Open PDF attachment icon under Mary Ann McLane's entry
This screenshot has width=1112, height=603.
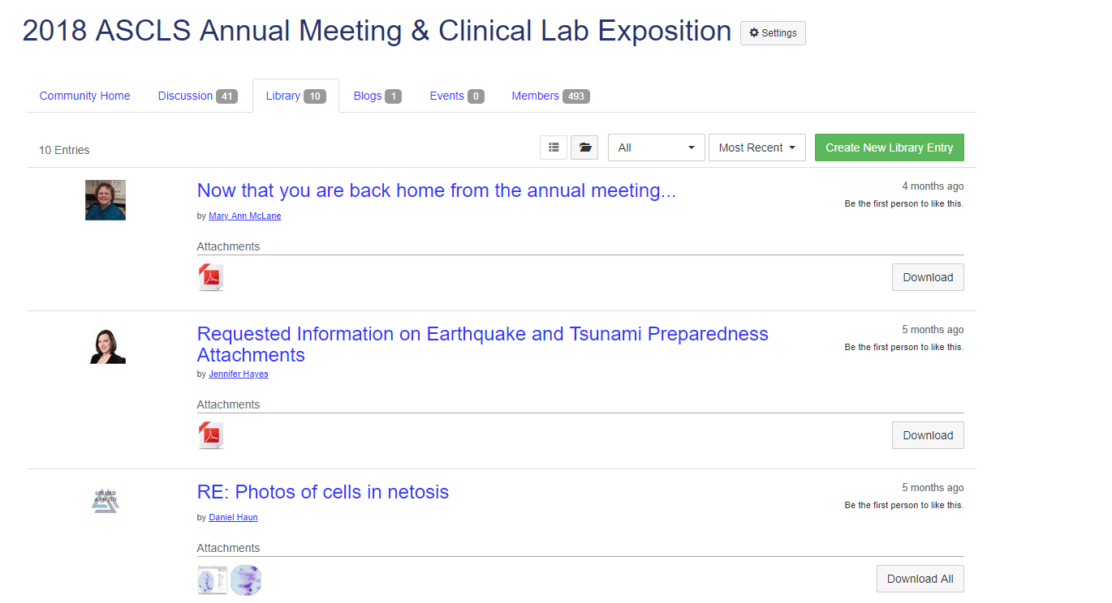tap(211, 277)
